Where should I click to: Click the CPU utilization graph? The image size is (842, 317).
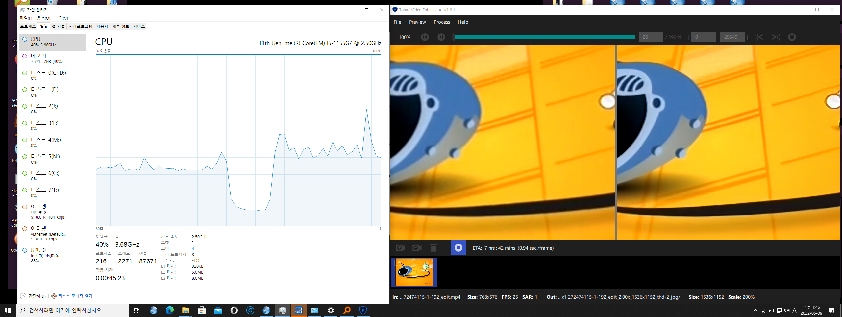(238, 140)
